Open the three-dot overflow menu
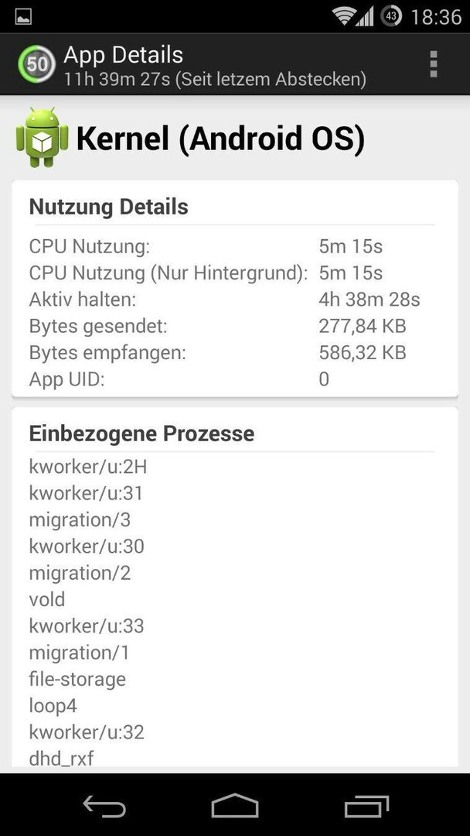 433,64
